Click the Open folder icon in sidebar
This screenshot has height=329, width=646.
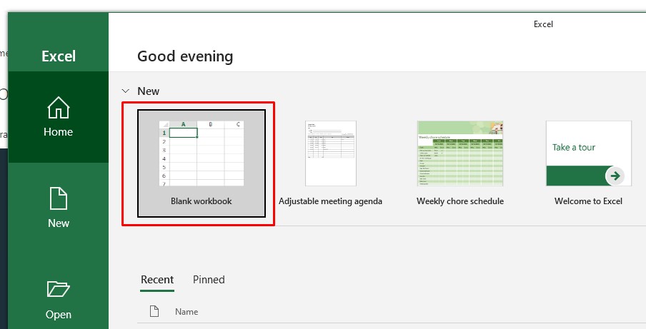(x=58, y=289)
